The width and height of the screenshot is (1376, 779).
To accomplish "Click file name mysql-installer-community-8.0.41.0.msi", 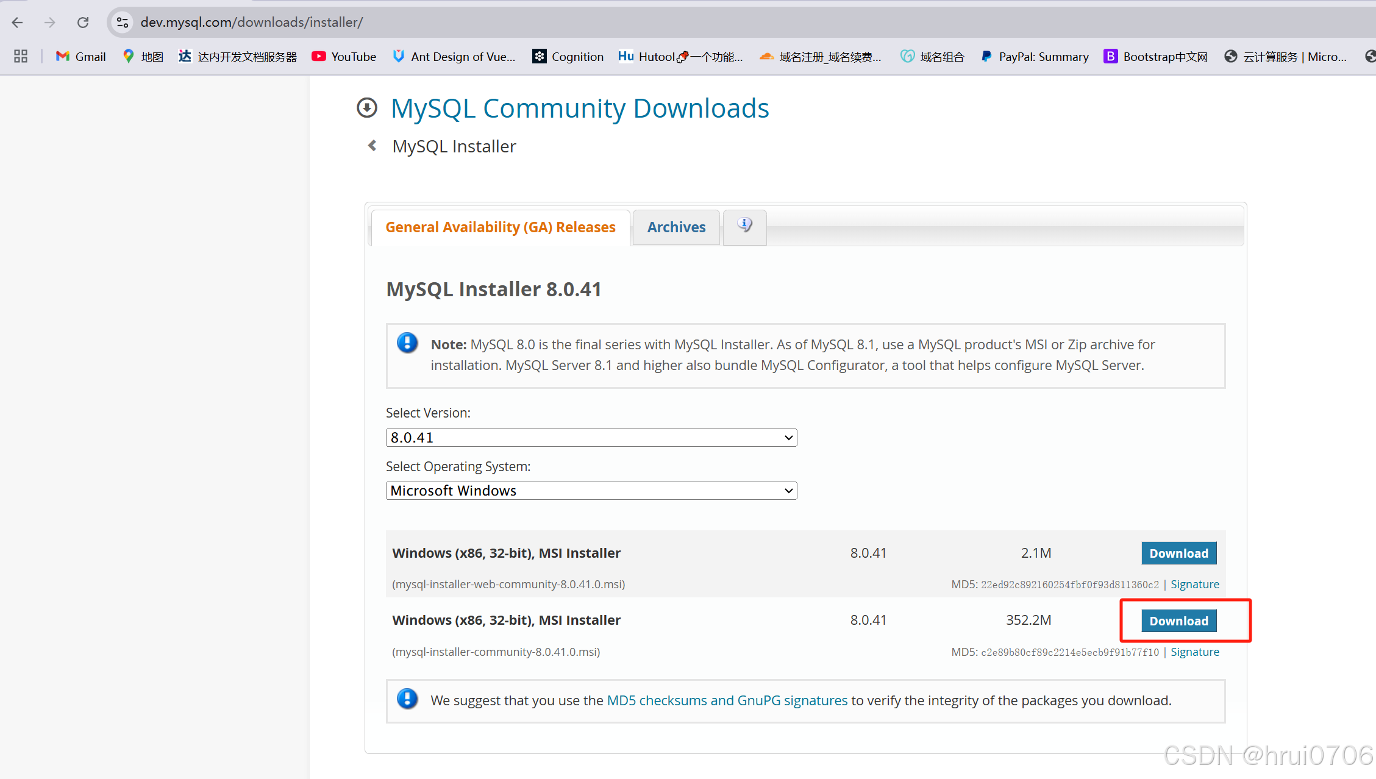I will point(496,652).
